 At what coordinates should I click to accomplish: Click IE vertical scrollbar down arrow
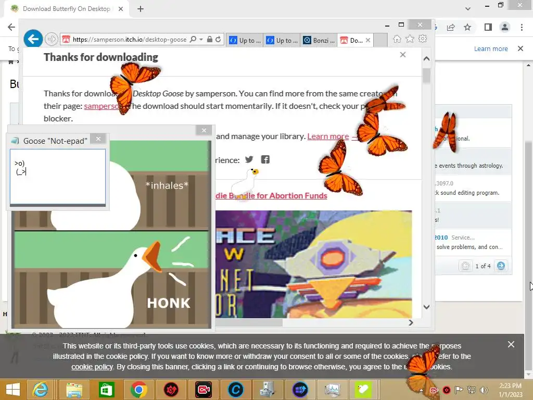[x=427, y=307]
